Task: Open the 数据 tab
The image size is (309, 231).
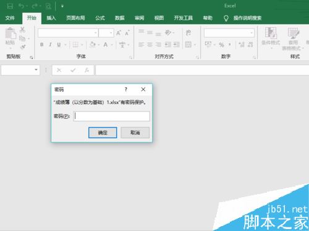Action: pyautogui.click(x=120, y=18)
